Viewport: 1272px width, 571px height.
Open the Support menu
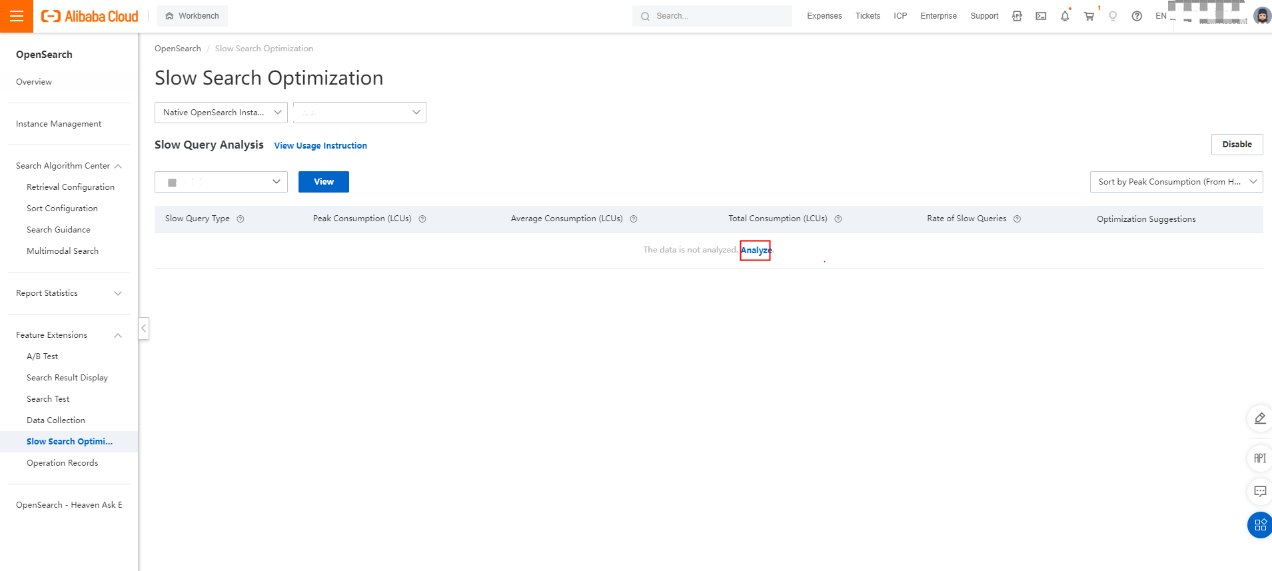point(984,16)
